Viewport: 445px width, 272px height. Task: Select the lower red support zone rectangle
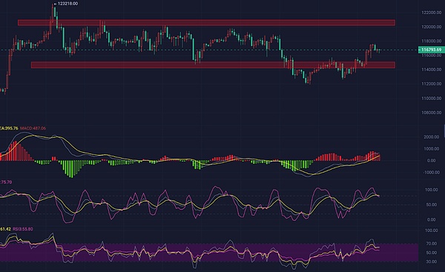(x=213, y=65)
